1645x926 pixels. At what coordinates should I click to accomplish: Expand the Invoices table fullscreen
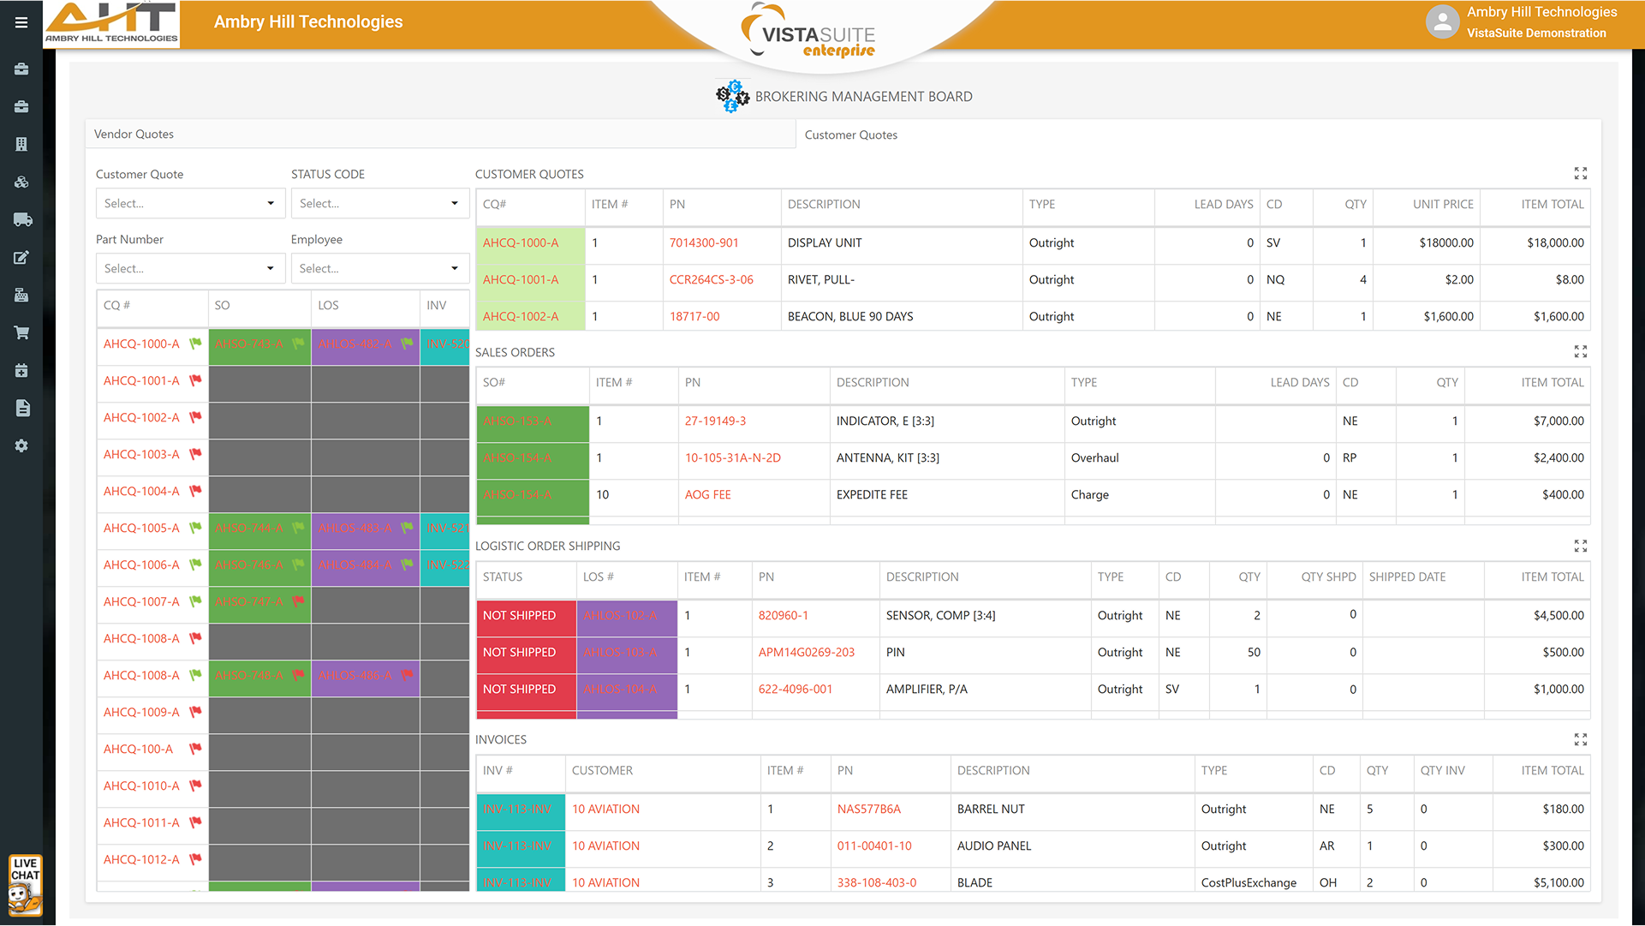(1580, 739)
